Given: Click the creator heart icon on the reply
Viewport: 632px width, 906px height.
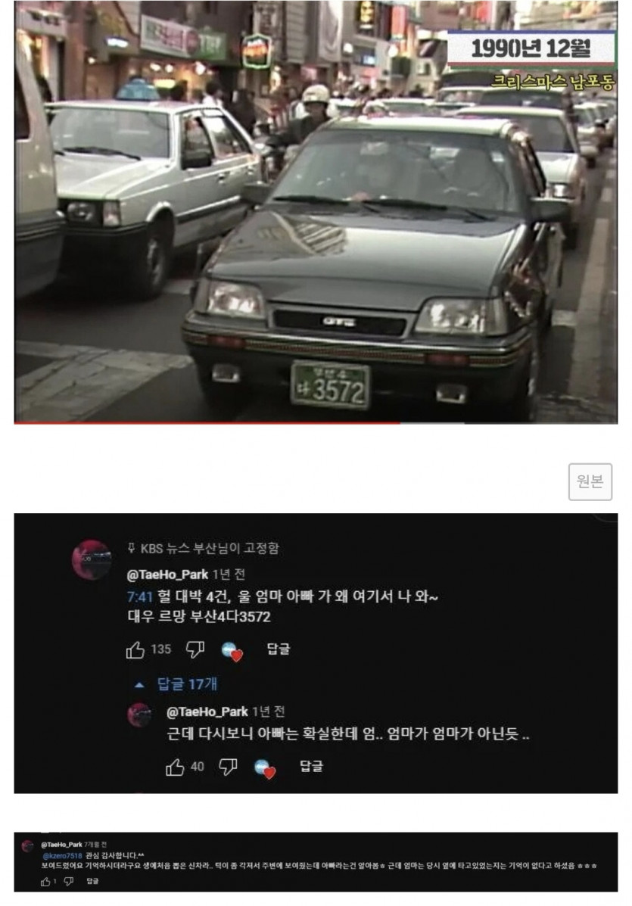Looking at the screenshot, I should click(265, 768).
